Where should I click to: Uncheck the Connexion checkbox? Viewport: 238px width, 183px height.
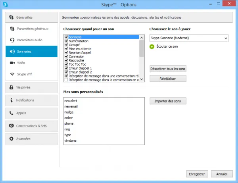(x=66, y=56)
